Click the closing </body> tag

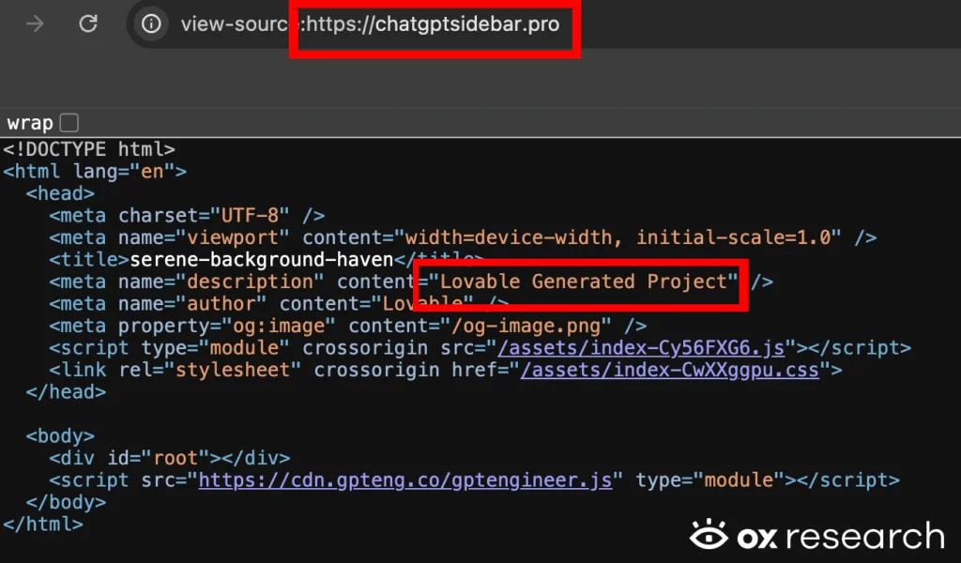pos(67,502)
